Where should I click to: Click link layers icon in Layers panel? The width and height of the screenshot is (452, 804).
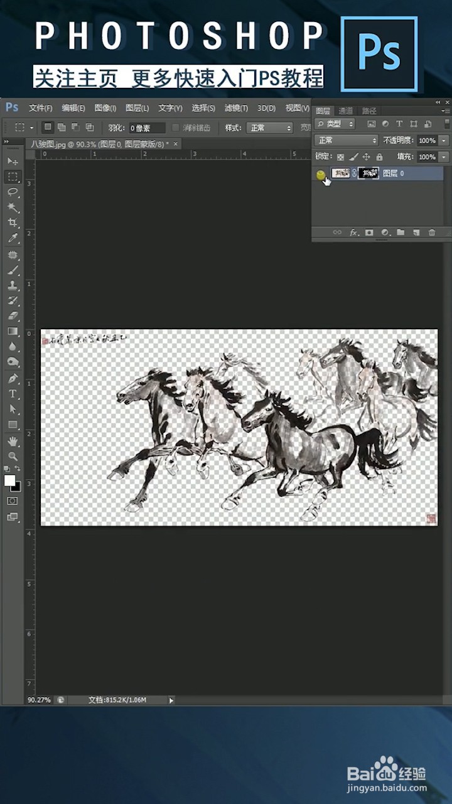pos(337,232)
